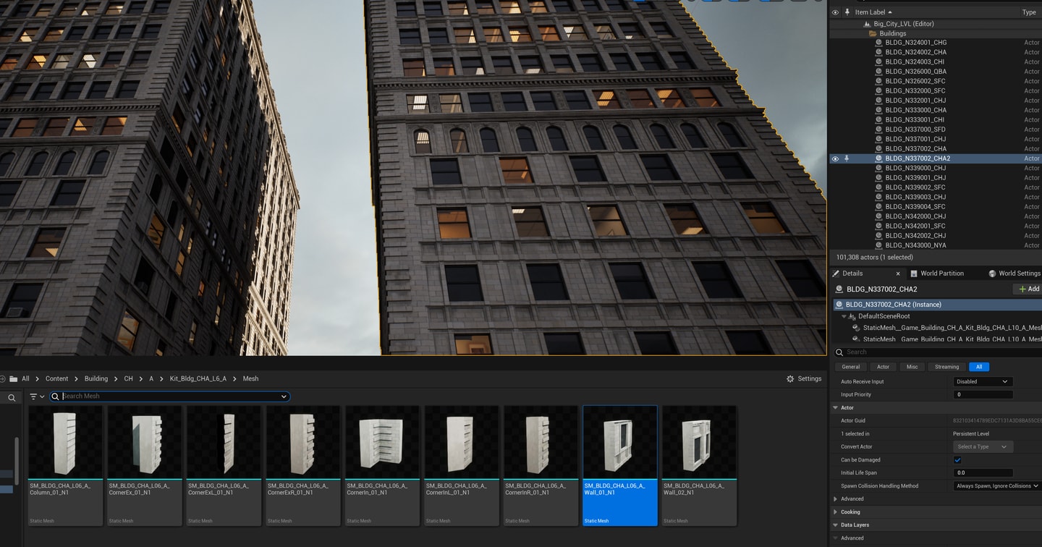Toggle the Outliner header visibility eye column
Viewport: 1042px width, 547px height.
[835, 12]
